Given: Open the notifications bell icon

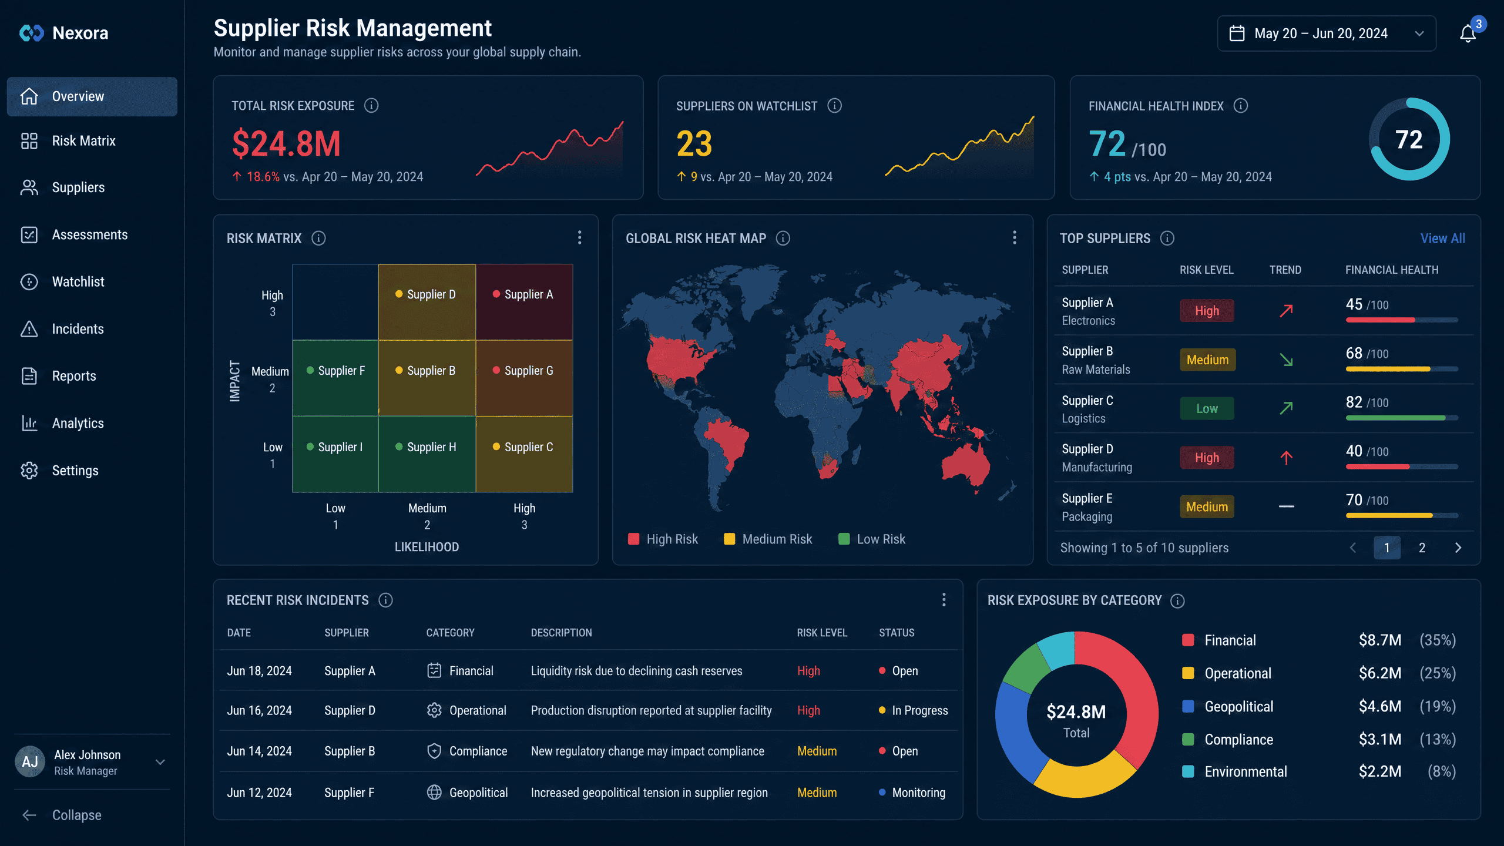Looking at the screenshot, I should [1468, 33].
